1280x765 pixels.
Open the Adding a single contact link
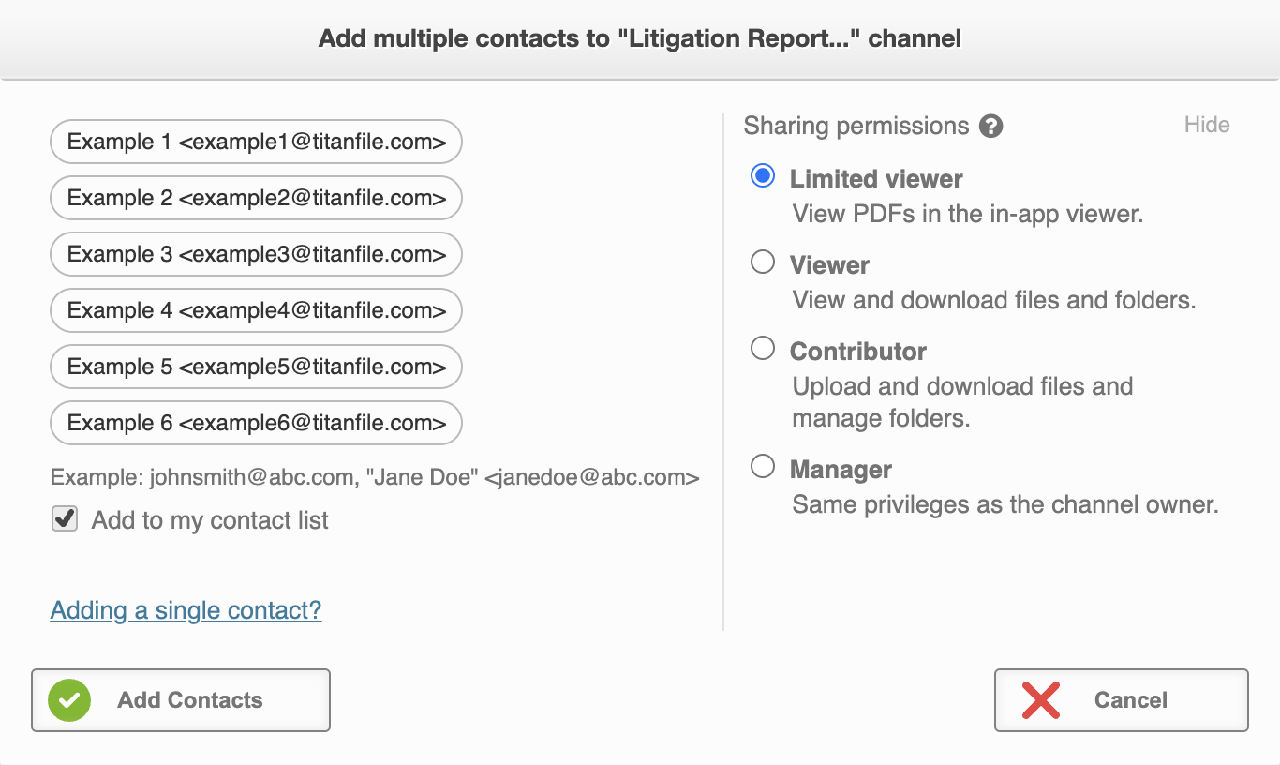185,610
